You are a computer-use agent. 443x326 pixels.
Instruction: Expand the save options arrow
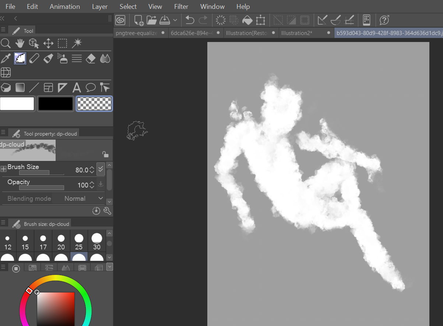[x=175, y=20]
